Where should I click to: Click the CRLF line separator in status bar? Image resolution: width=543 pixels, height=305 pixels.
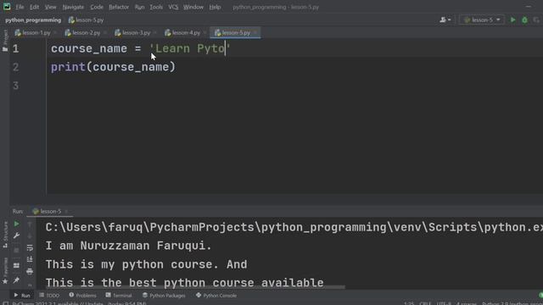pyautogui.click(x=425, y=303)
